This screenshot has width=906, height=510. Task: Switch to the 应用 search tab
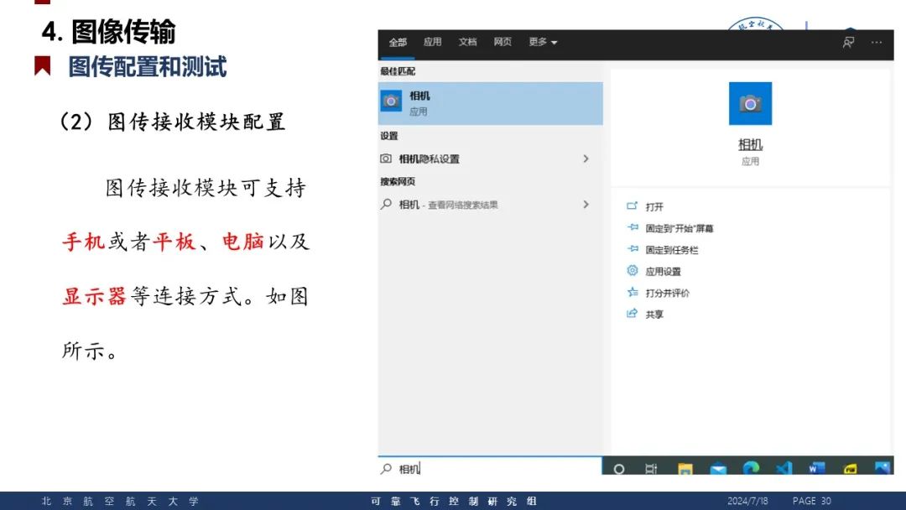click(432, 42)
